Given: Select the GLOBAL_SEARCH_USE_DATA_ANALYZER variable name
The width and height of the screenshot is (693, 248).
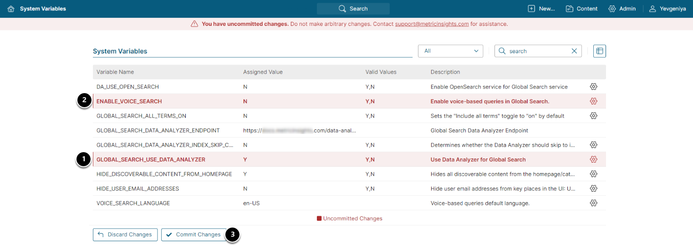Looking at the screenshot, I should click(151, 159).
